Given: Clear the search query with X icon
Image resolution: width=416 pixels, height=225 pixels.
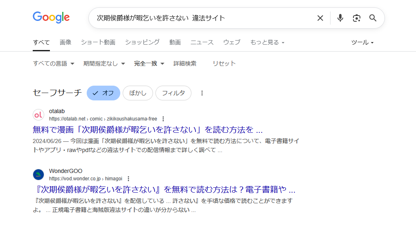Looking at the screenshot, I should point(320,18).
